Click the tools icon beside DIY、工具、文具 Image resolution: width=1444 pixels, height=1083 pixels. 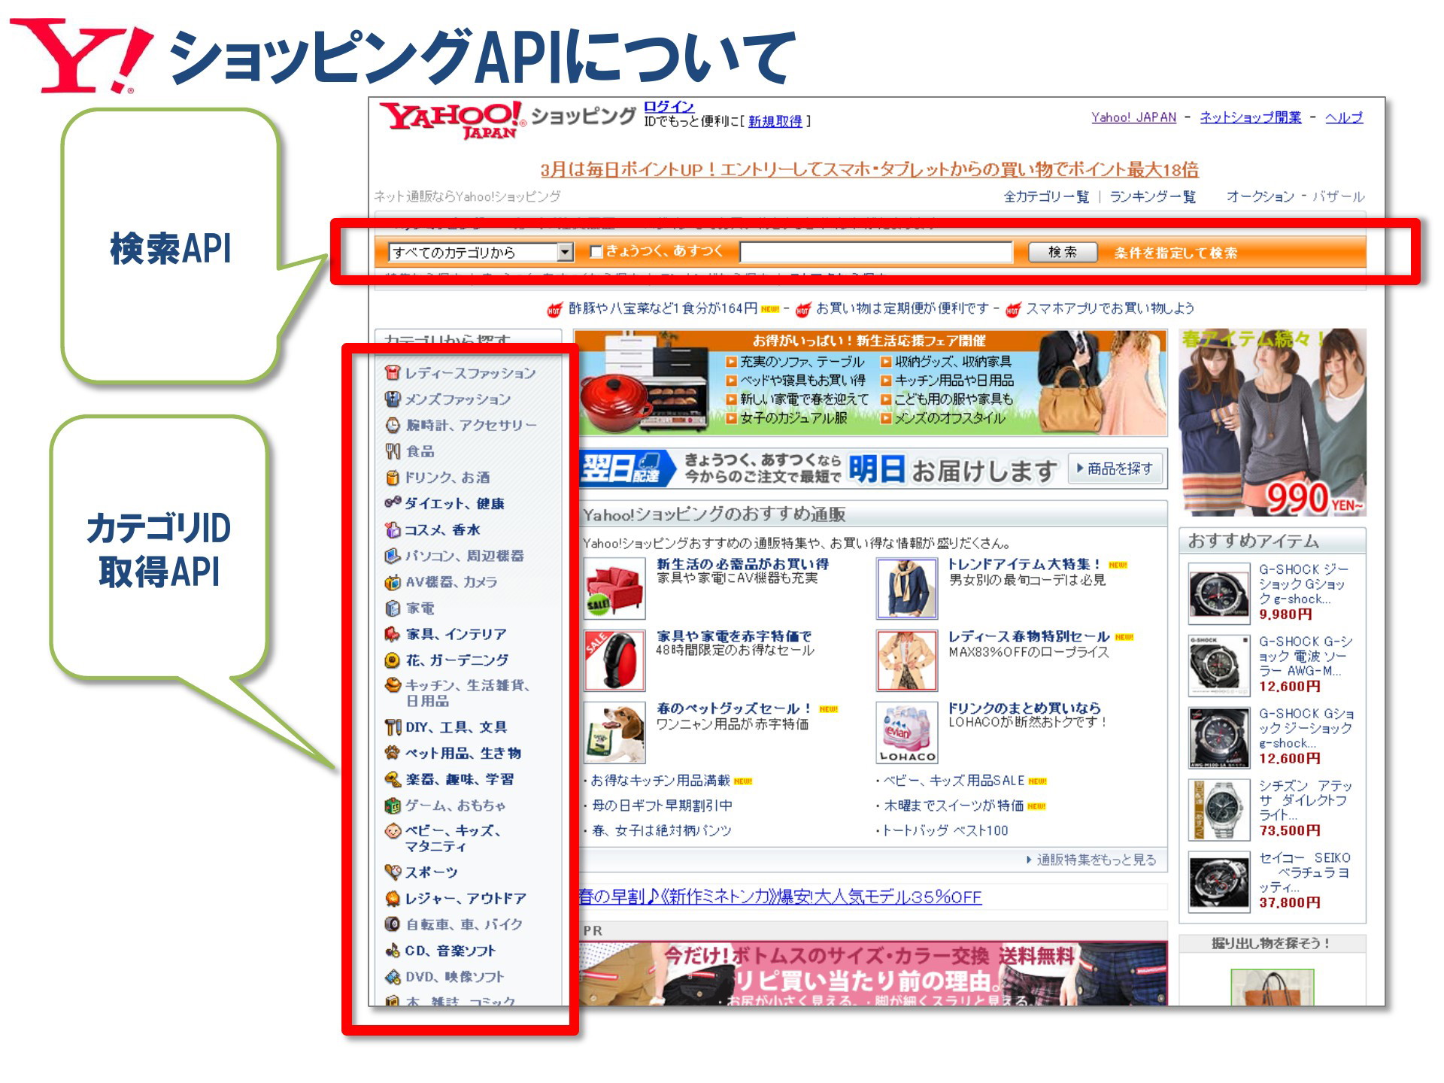(392, 727)
